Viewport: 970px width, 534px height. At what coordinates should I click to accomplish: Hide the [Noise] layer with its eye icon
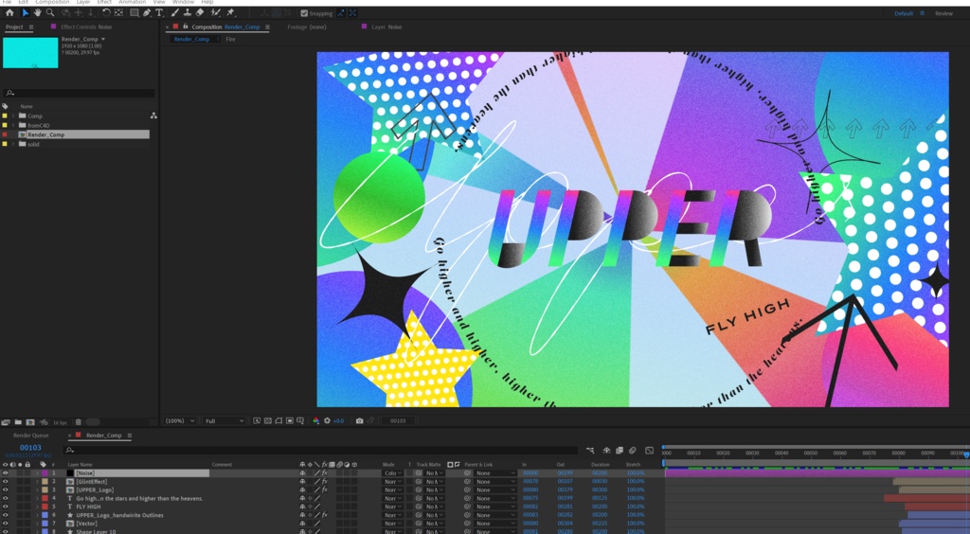pyautogui.click(x=6, y=473)
